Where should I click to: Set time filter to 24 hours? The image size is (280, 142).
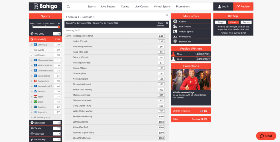[x=45, y=24]
